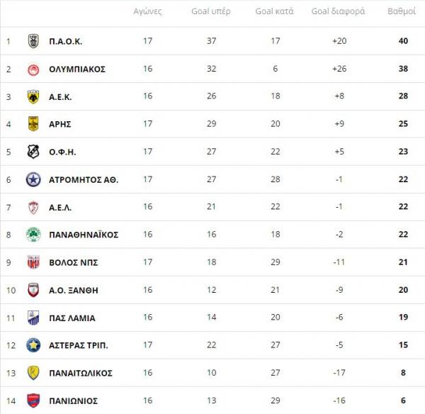
Task: Sort table by Αγώνες column header
Action: tap(147, 12)
